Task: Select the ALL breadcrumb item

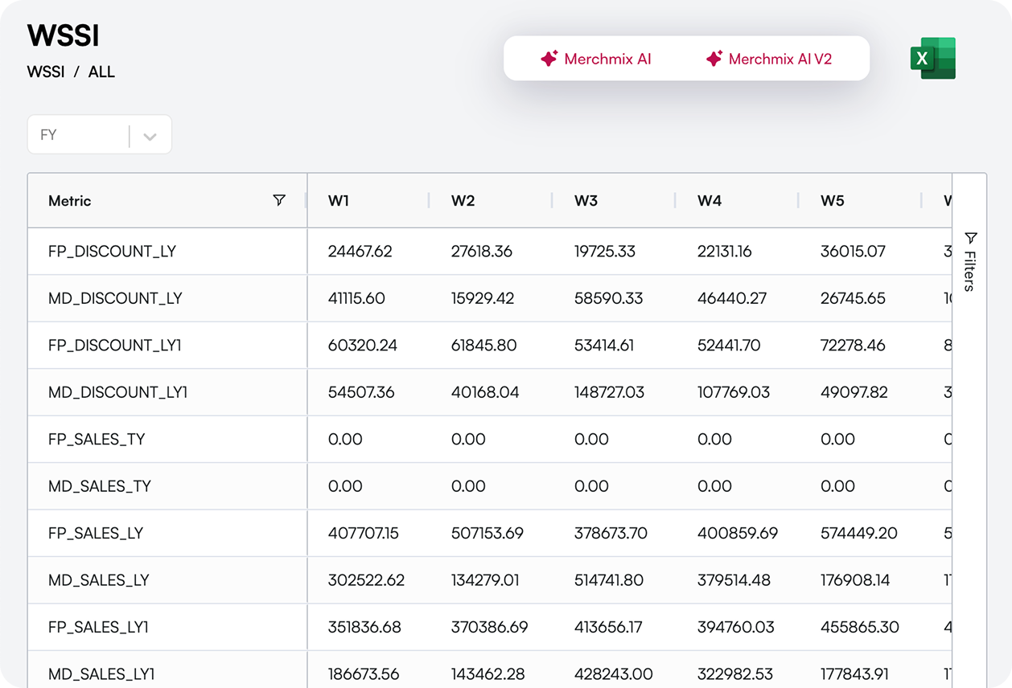Action: pyautogui.click(x=101, y=72)
